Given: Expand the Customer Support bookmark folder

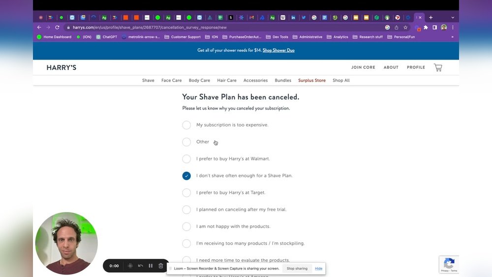Looking at the screenshot, I should point(183,37).
